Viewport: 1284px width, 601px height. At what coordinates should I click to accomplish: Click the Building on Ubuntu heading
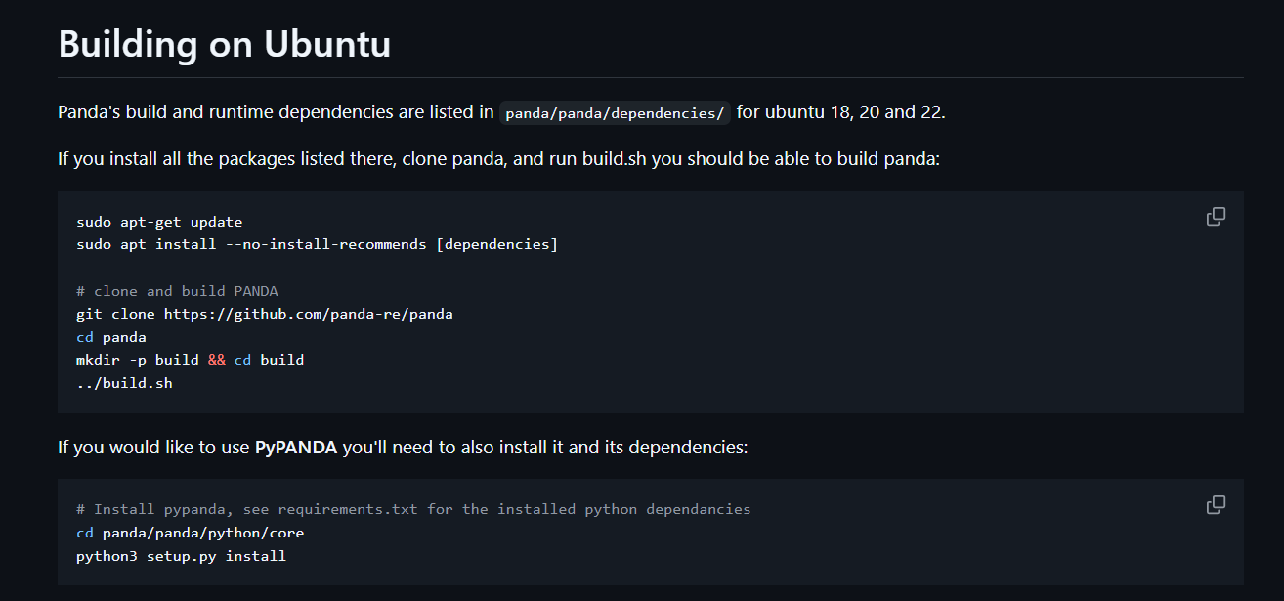tap(225, 44)
